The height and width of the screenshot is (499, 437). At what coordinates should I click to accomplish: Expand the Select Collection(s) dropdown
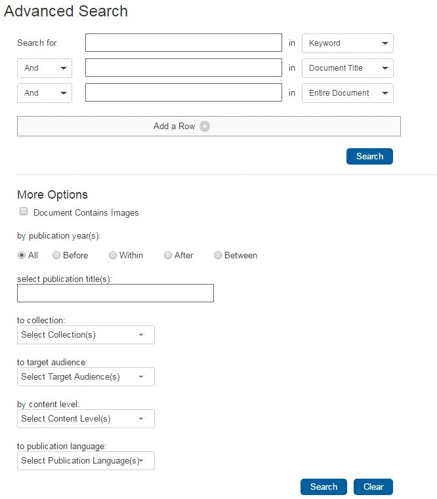pos(85,335)
